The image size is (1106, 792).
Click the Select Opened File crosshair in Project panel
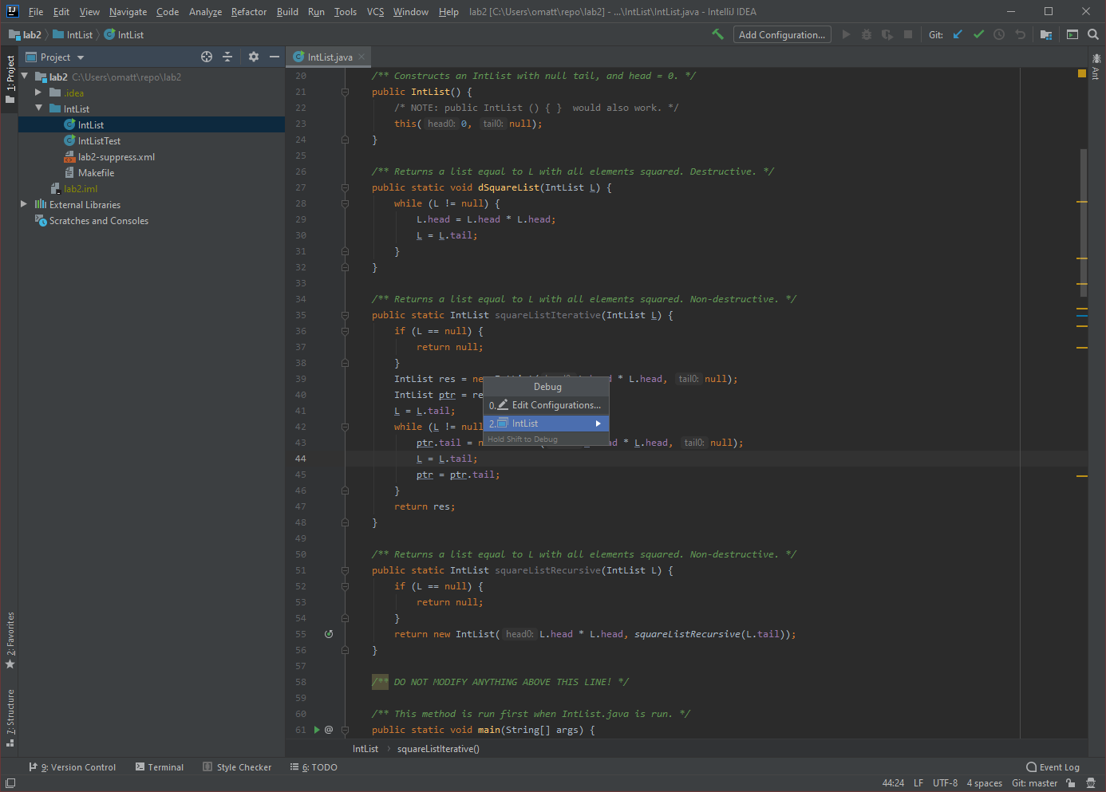[x=207, y=57]
